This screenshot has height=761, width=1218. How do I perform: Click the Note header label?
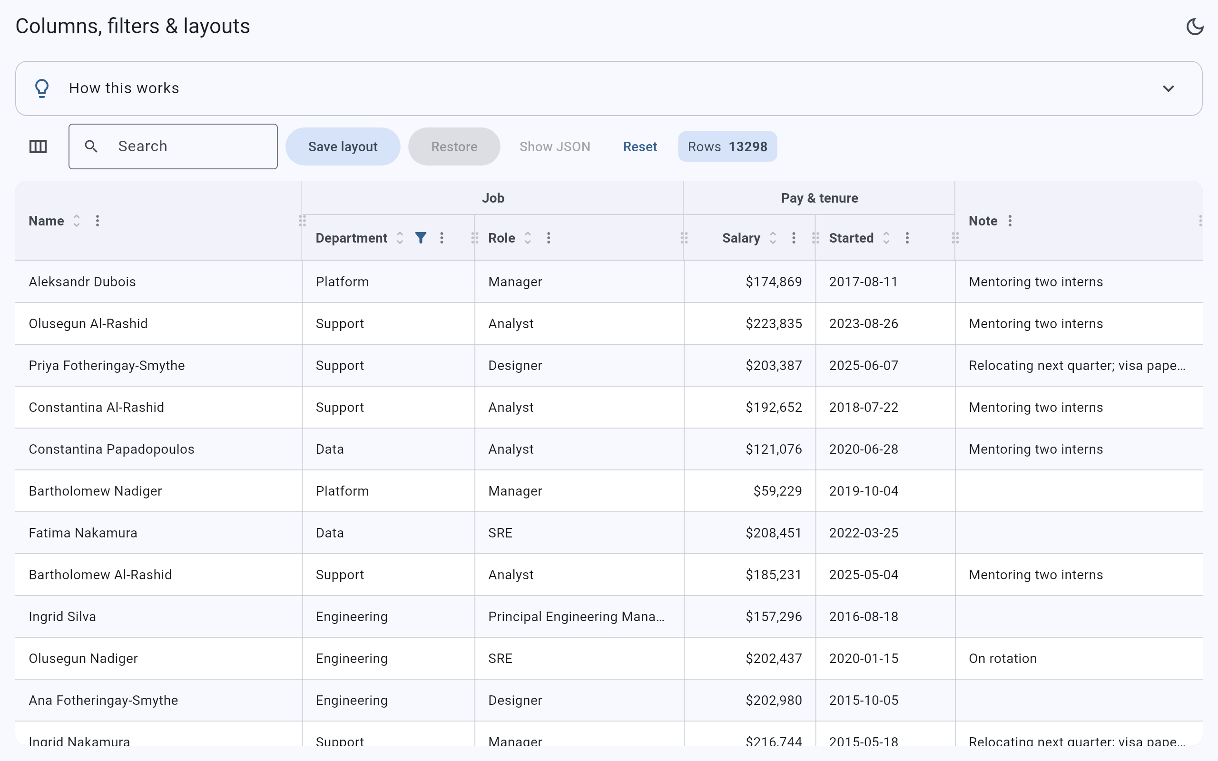pyautogui.click(x=982, y=221)
